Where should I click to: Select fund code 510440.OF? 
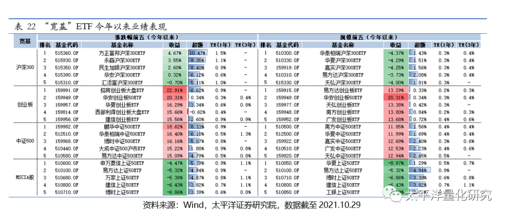[x=66, y=149]
